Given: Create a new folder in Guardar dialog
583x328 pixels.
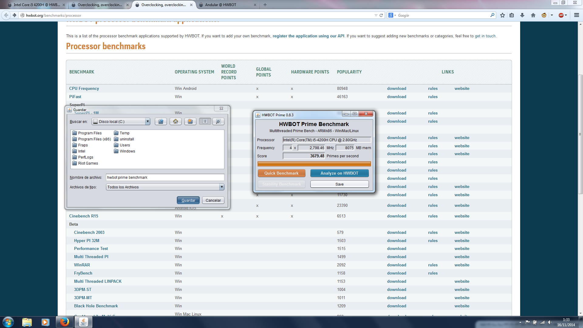Looking at the screenshot, I should pos(190,121).
